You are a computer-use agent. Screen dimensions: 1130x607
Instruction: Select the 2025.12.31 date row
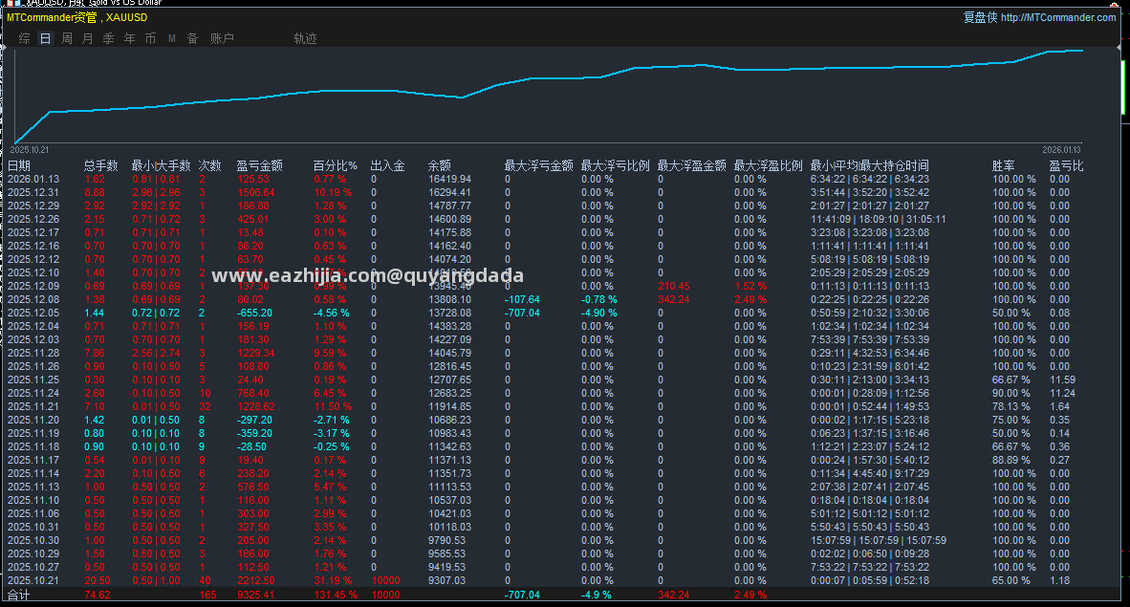[x=33, y=192]
